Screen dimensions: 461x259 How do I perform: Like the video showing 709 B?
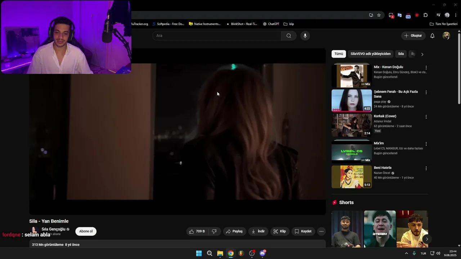tap(197, 231)
